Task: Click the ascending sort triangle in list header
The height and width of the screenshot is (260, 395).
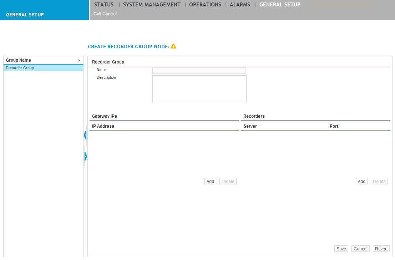Action: (x=79, y=60)
